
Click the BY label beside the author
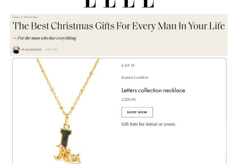pos(23,50)
